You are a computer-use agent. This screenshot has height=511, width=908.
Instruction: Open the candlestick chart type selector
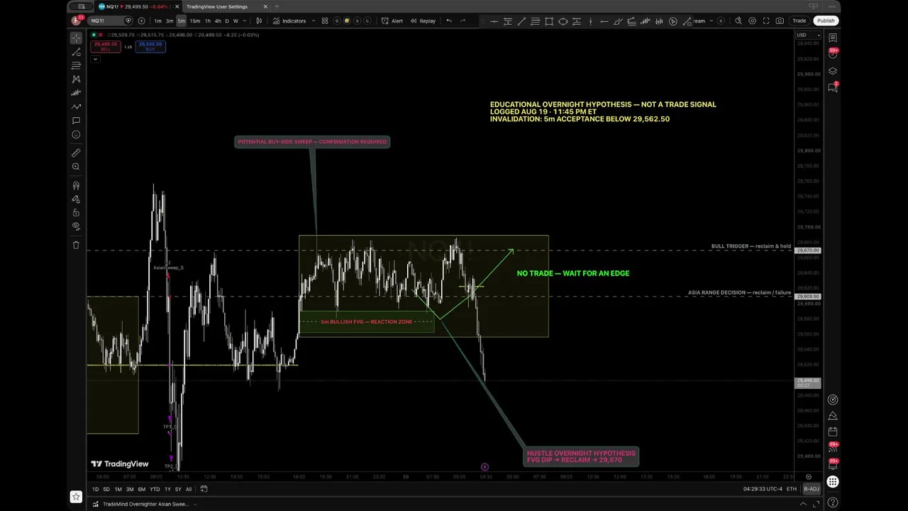(x=259, y=21)
